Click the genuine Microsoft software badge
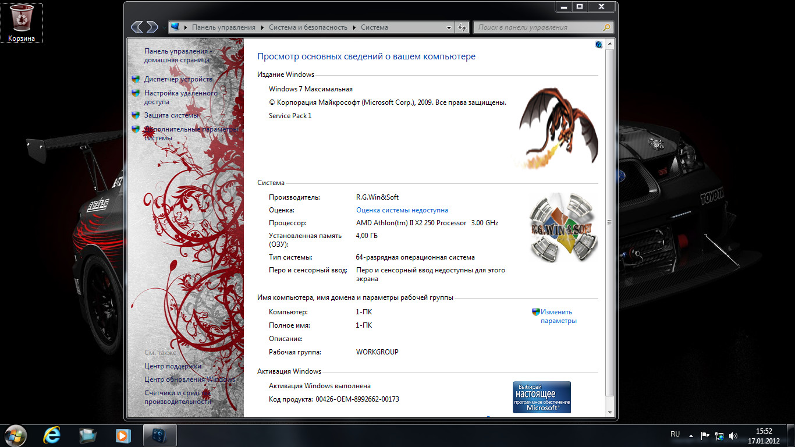Screen dimensions: 795x447 (x=542, y=398)
